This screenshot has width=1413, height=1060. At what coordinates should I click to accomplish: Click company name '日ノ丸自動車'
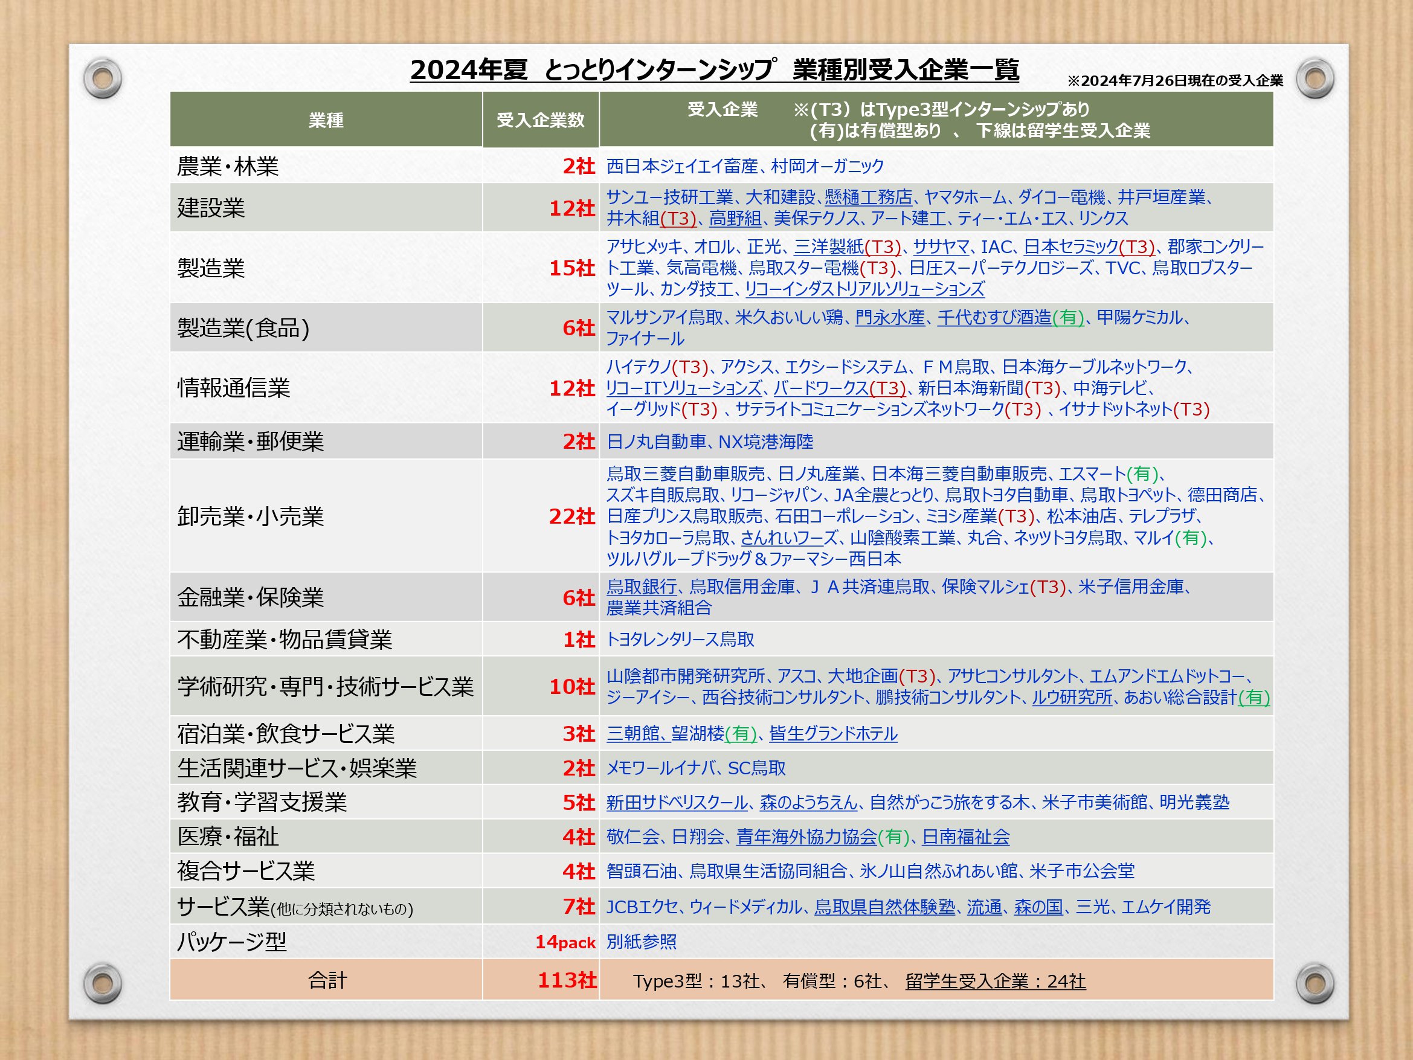656,442
